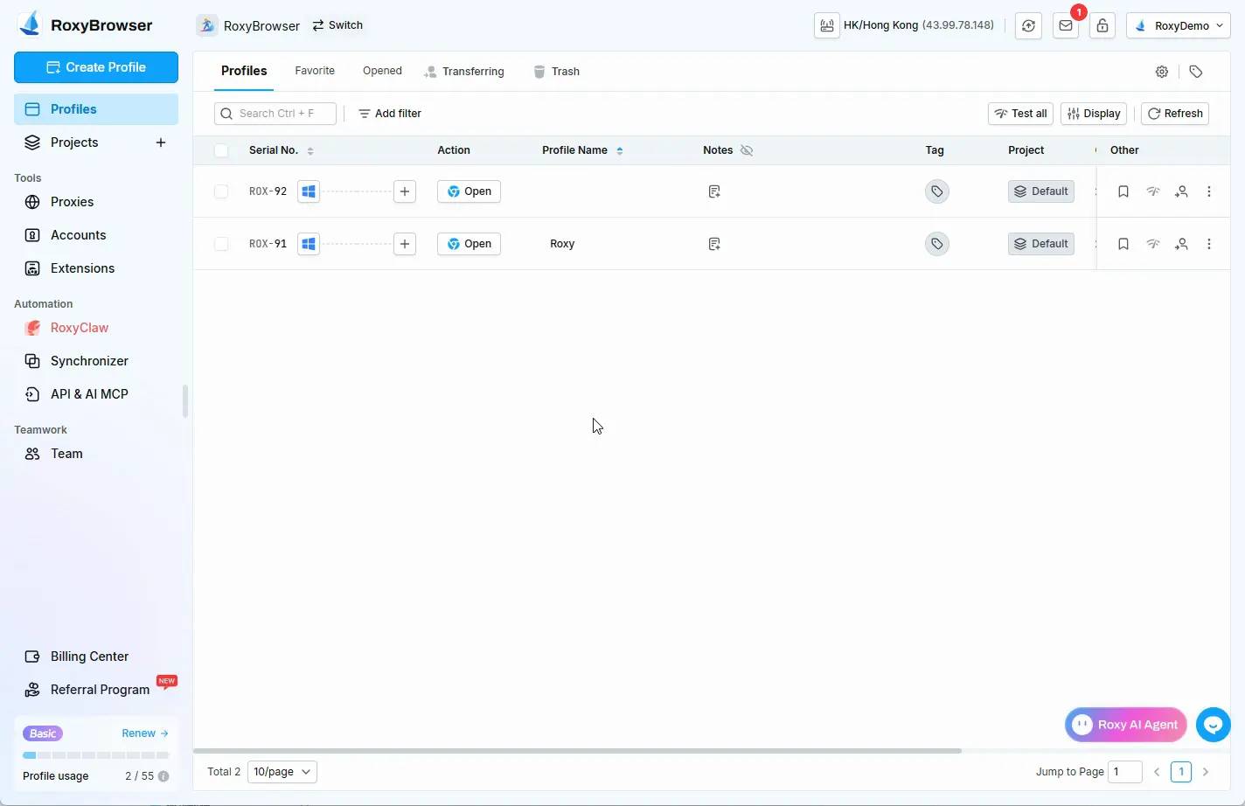Click the Windows OS icon for ROX-92
Viewport: 1245px width, 806px height.
(309, 191)
